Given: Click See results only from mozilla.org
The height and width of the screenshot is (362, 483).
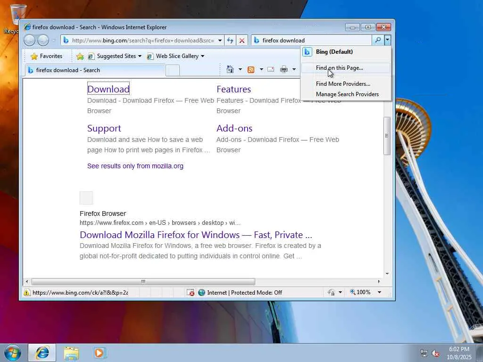Looking at the screenshot, I should [x=135, y=166].
